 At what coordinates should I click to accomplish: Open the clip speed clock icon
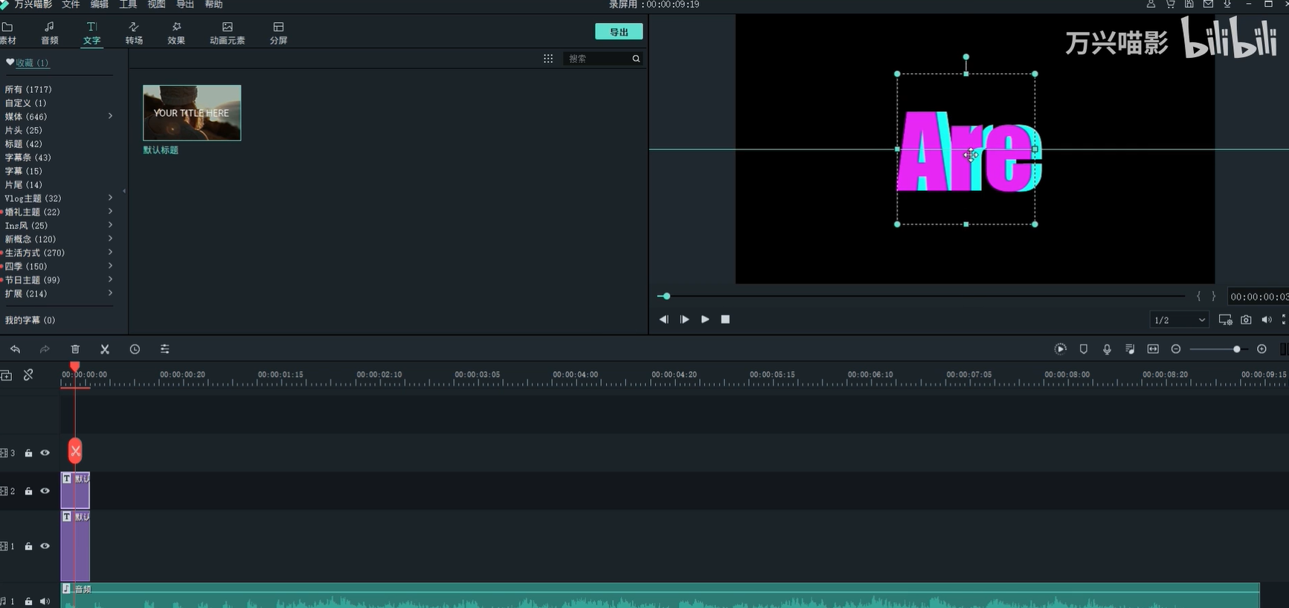[135, 349]
